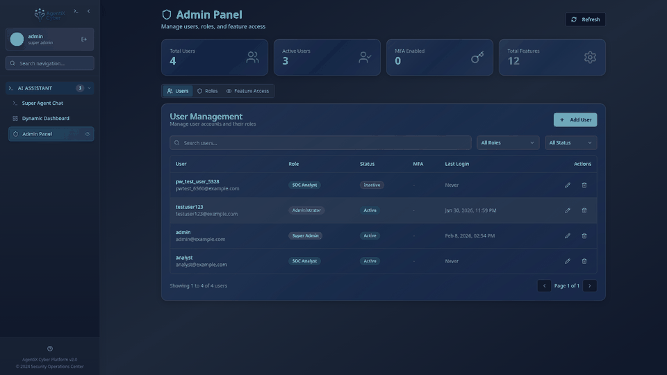Click the AI ASSISTANT count badge
This screenshot has width=667, height=375.
click(x=79, y=88)
